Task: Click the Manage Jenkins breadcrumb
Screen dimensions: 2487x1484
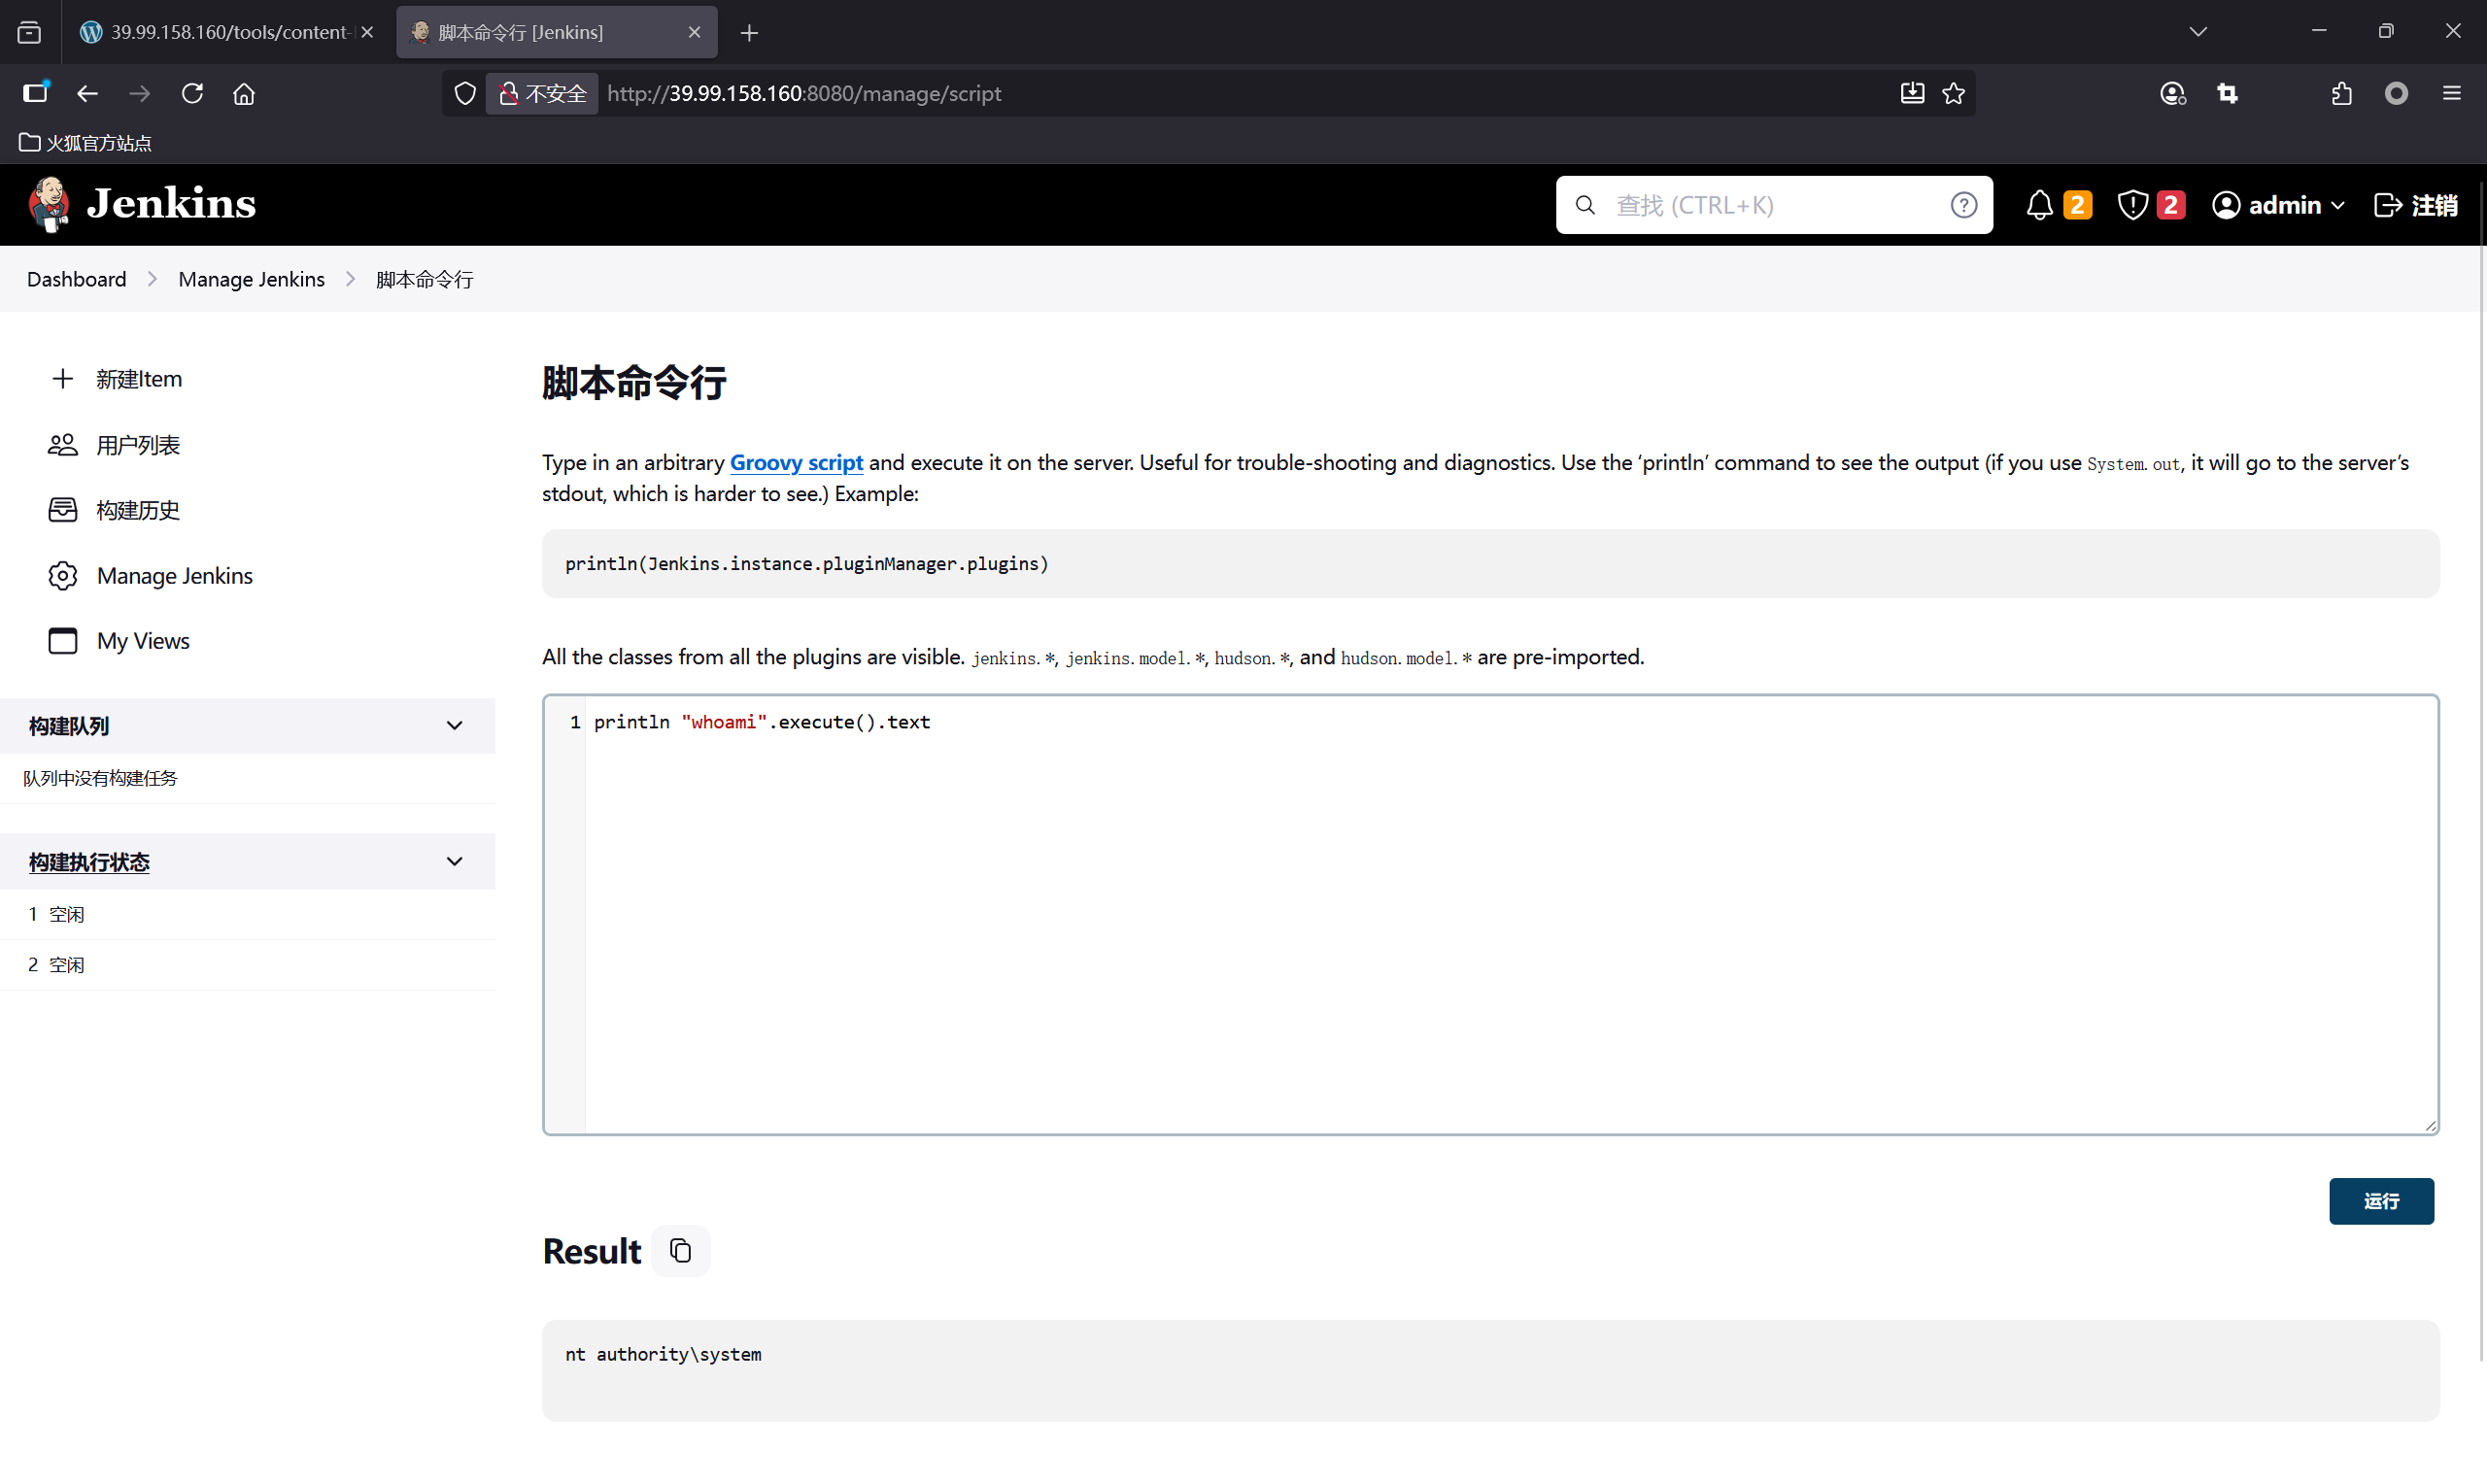Action: [x=251, y=279]
